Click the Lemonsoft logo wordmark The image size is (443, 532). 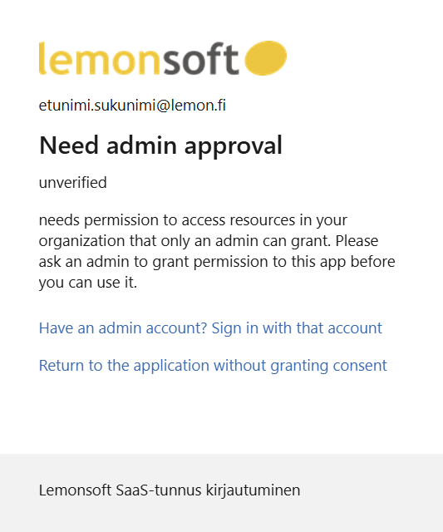coord(163,58)
